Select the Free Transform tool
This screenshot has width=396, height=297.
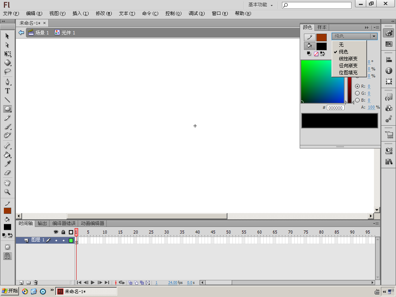tap(7, 54)
